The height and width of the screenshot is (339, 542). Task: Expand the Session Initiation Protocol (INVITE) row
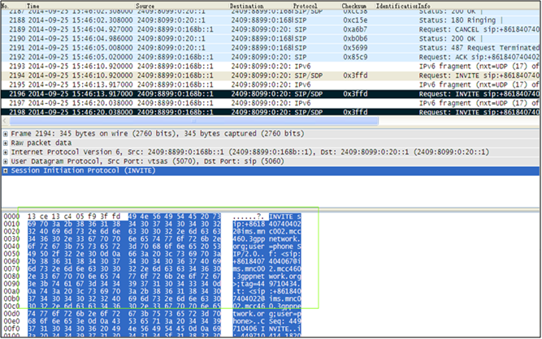(6, 170)
